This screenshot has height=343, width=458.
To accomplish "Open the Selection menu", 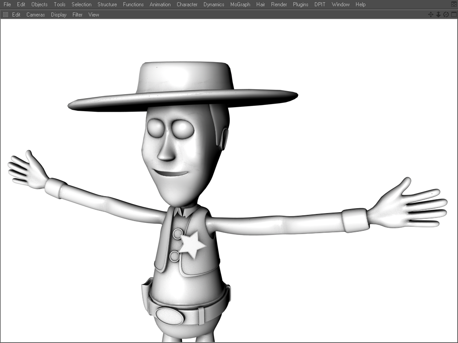I will pos(81,4).
